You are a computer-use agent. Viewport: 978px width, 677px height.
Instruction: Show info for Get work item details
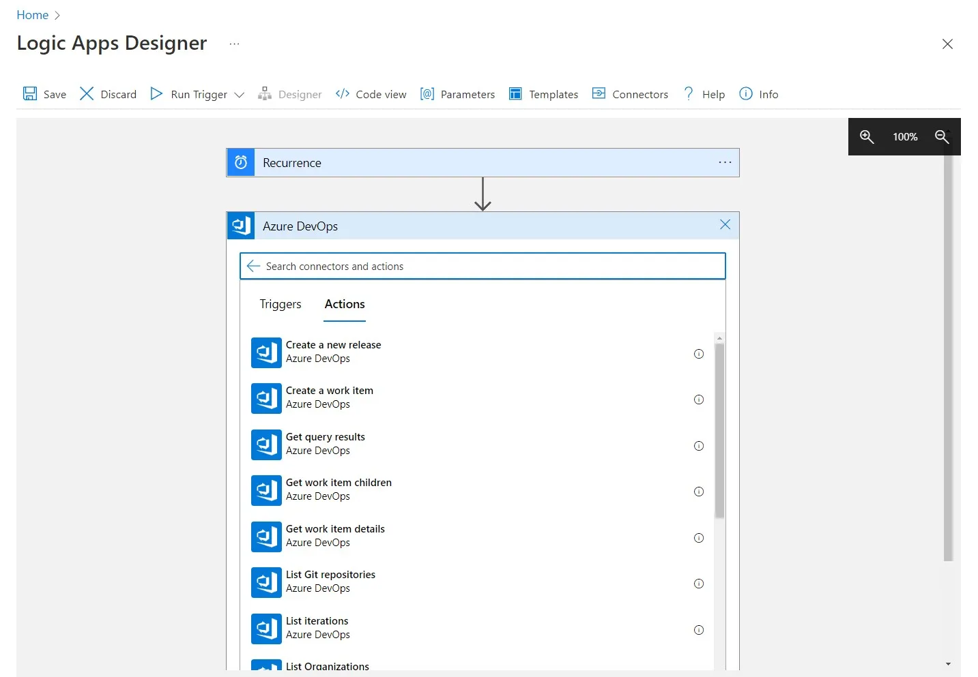click(x=699, y=538)
